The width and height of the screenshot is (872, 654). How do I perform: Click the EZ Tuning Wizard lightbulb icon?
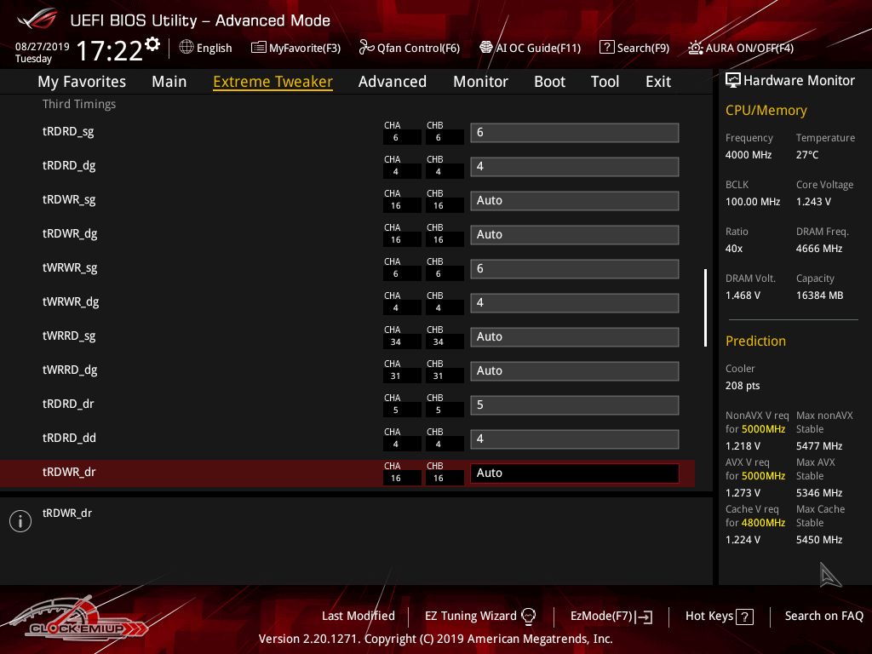point(528,616)
